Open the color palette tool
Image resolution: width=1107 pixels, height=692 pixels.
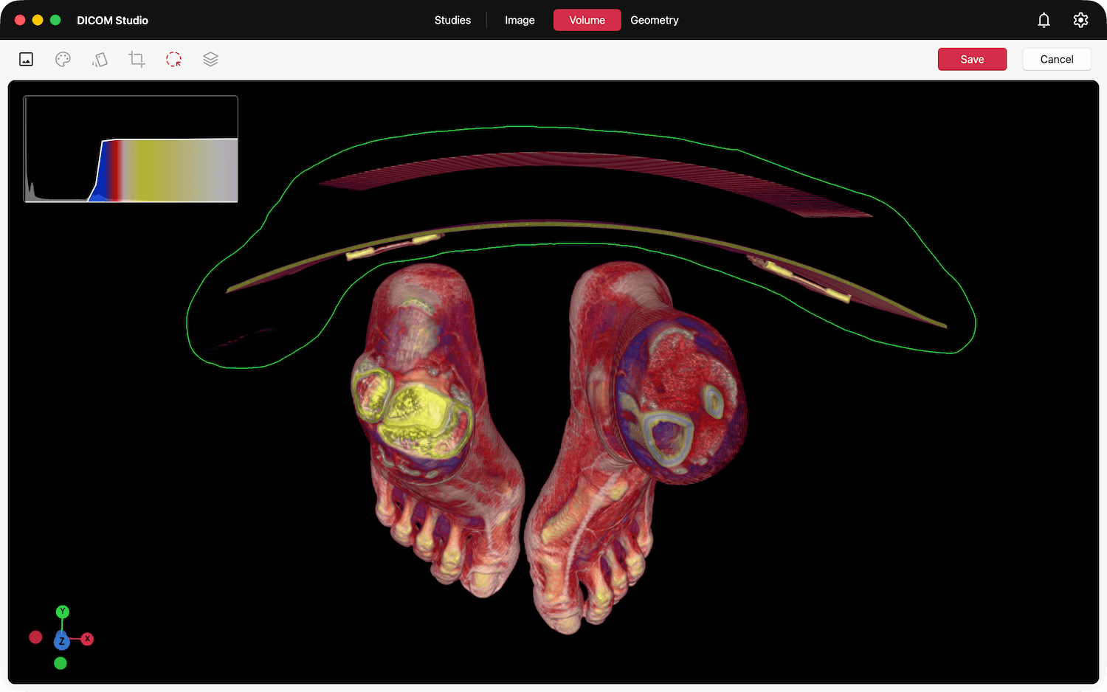[x=63, y=60]
